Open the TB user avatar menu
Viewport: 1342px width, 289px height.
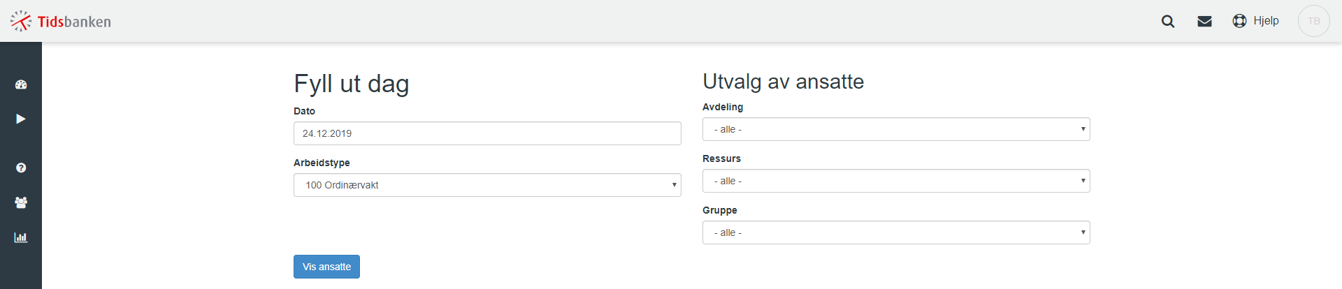(1314, 21)
